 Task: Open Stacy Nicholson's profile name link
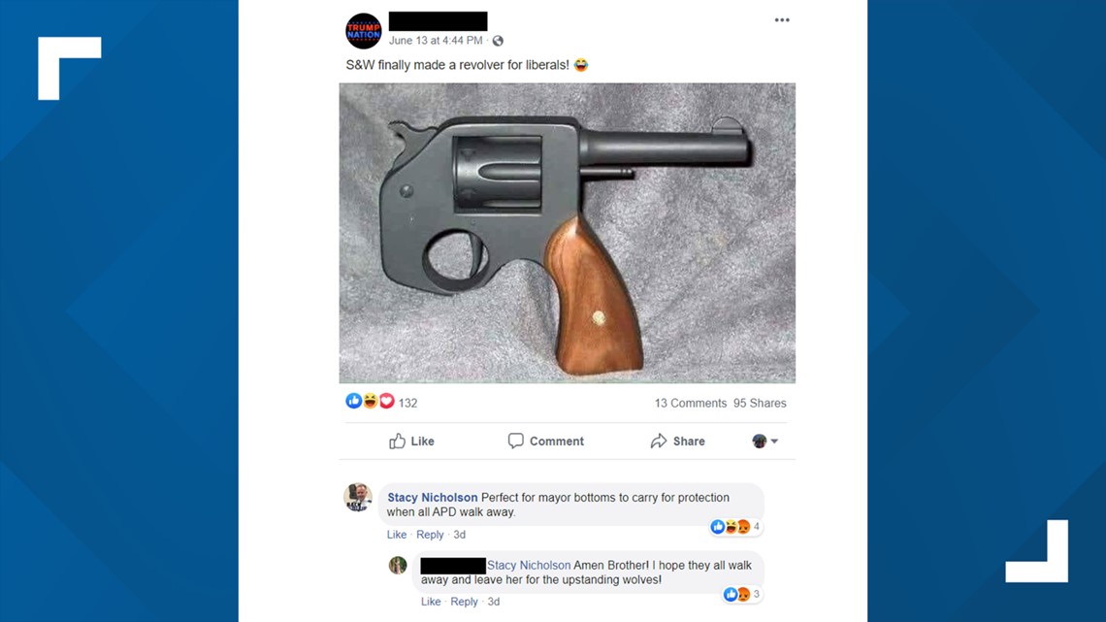433,497
